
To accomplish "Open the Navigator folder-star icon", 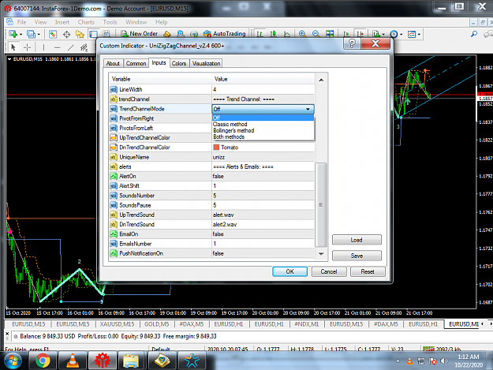I will pos(80,34).
